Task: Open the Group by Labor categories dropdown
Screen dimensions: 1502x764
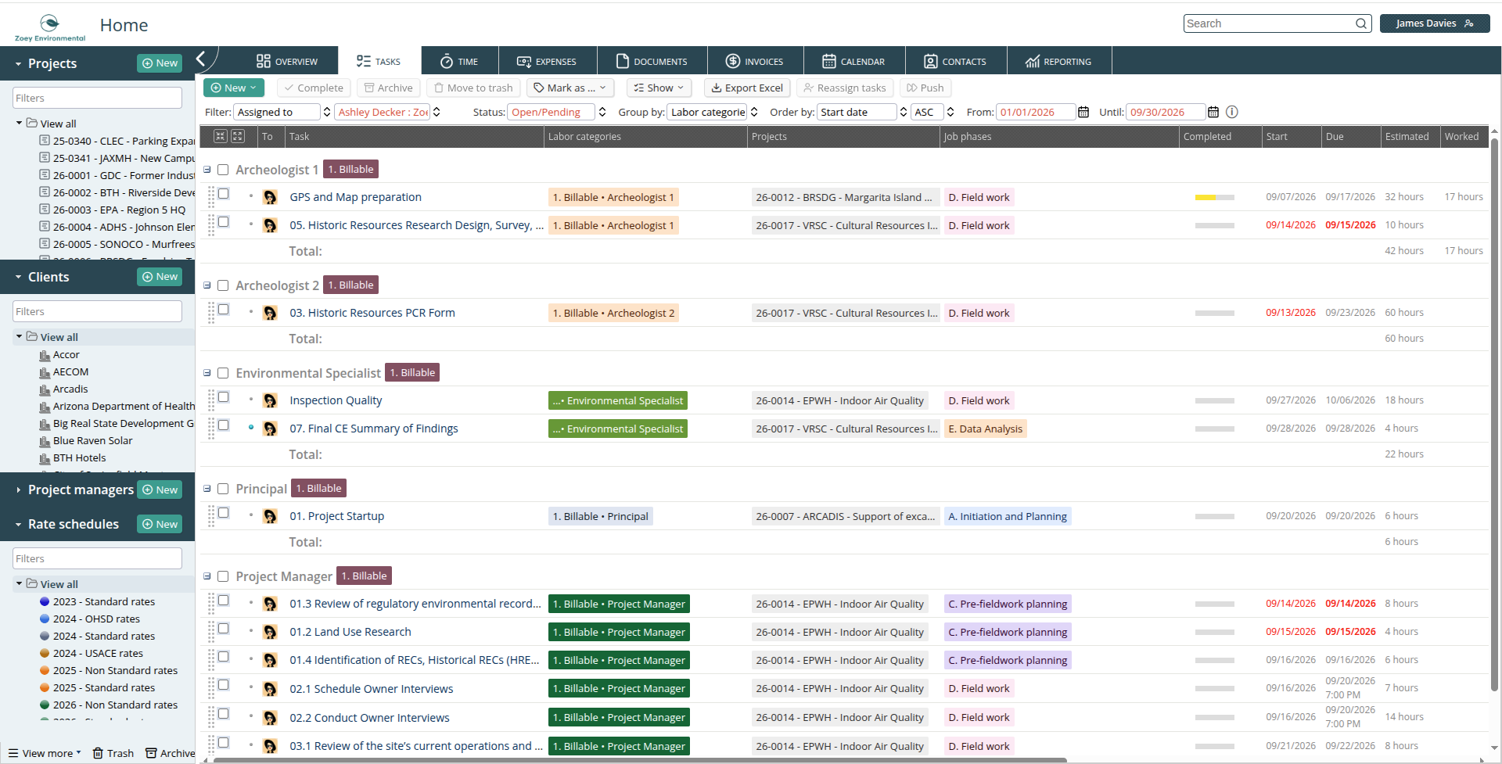Action: click(x=713, y=112)
